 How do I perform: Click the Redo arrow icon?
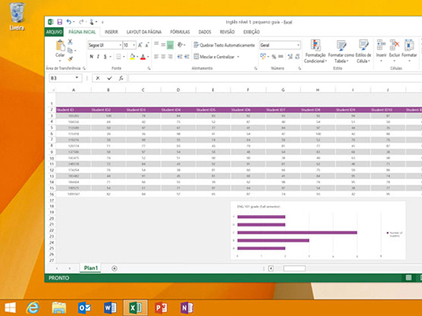[x=81, y=22]
